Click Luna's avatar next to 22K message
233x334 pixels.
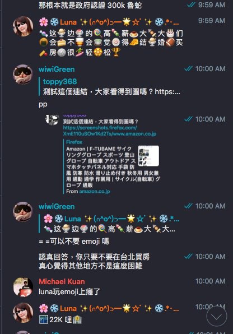point(23,313)
